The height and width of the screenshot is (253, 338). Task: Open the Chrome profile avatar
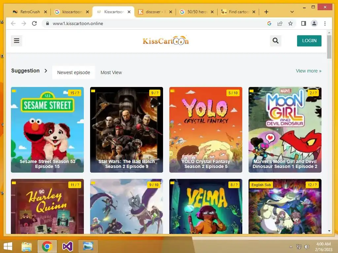[x=314, y=23]
